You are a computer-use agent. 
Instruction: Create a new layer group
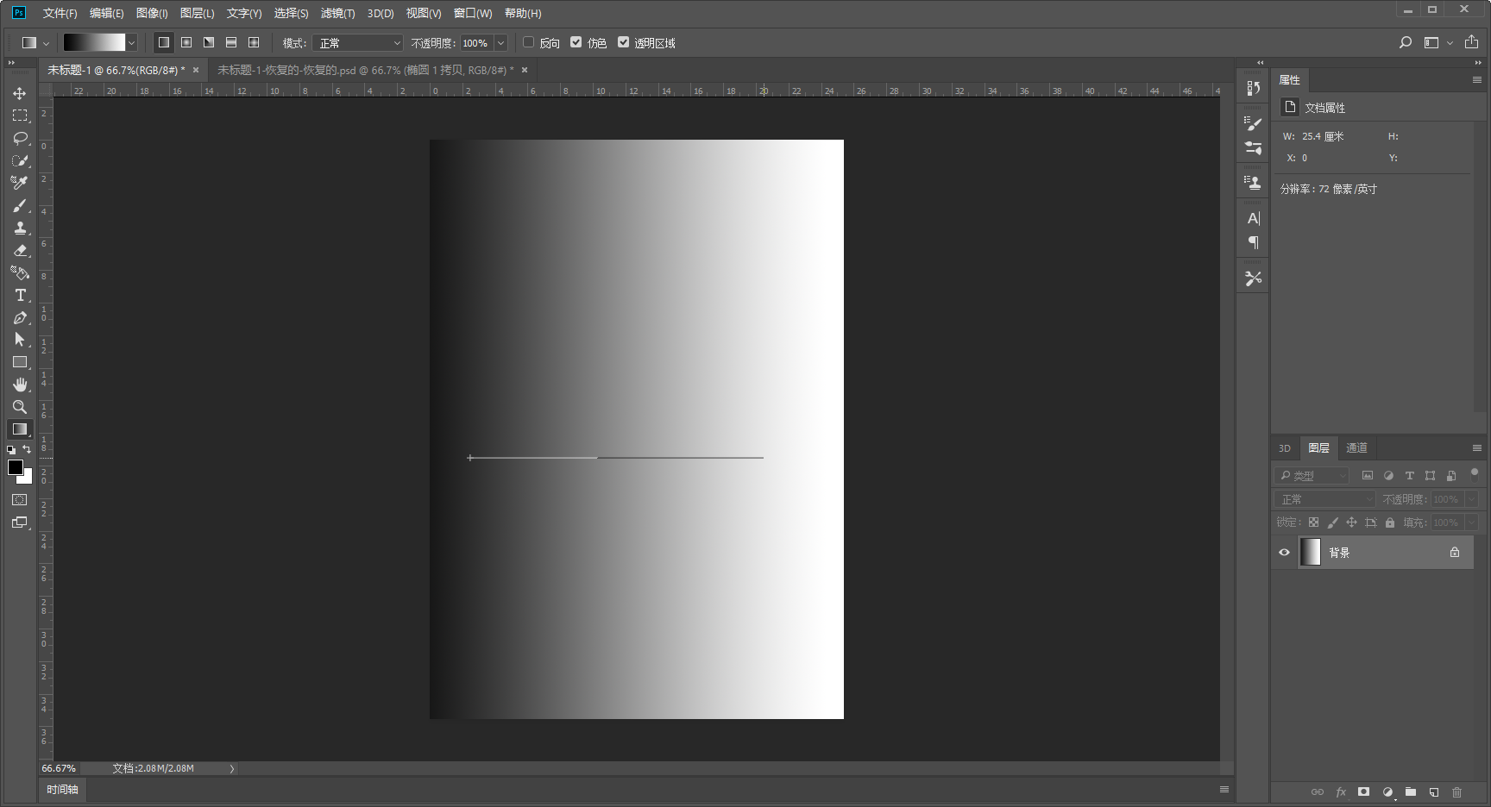coord(1411,791)
